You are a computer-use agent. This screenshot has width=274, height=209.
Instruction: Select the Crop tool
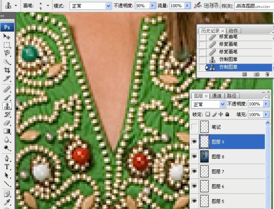click(7, 70)
